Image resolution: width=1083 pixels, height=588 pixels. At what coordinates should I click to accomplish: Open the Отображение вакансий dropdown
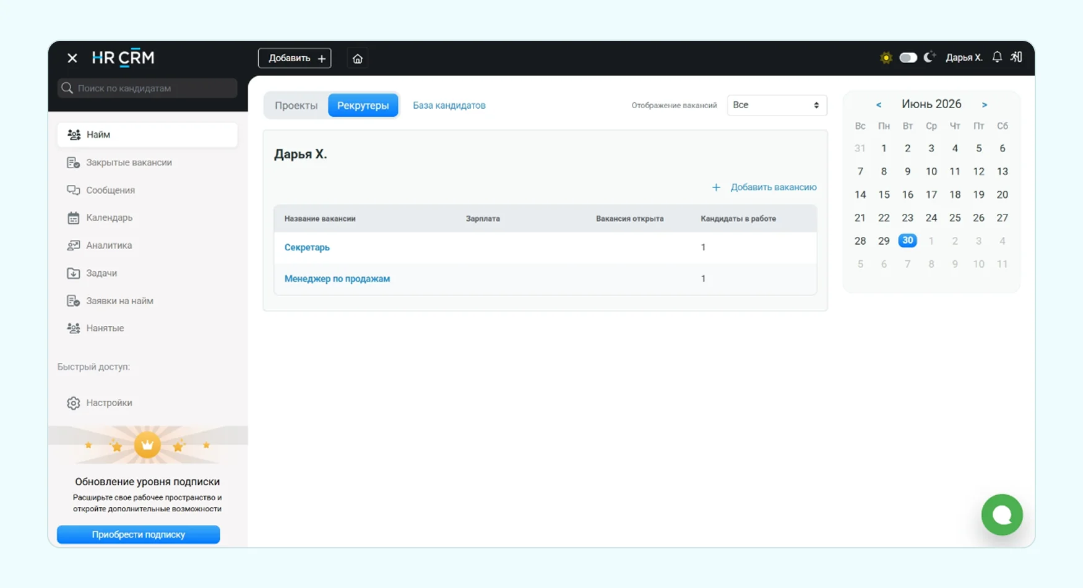click(777, 105)
